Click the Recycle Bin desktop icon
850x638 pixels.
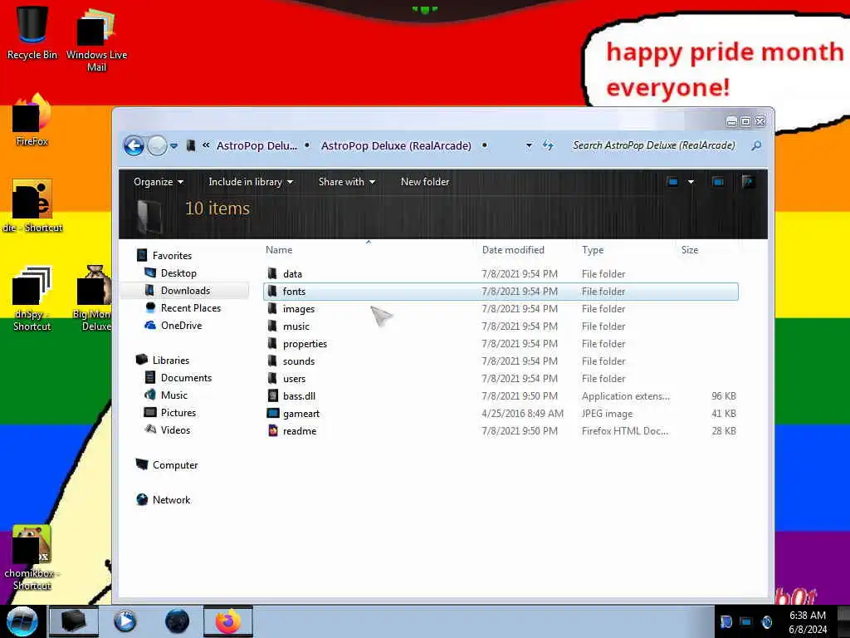pyautogui.click(x=32, y=33)
